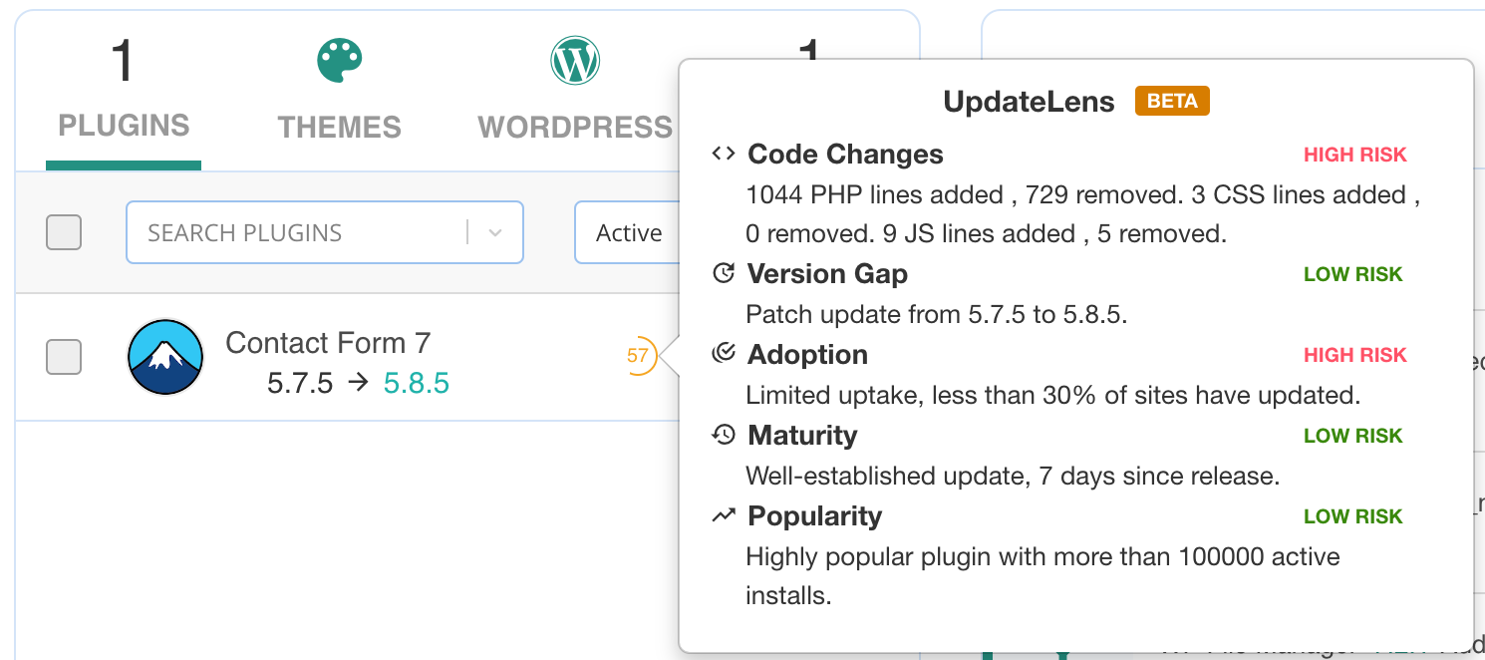The image size is (1485, 660).
Task: Open the Active filter dropdown
Action: 628,232
